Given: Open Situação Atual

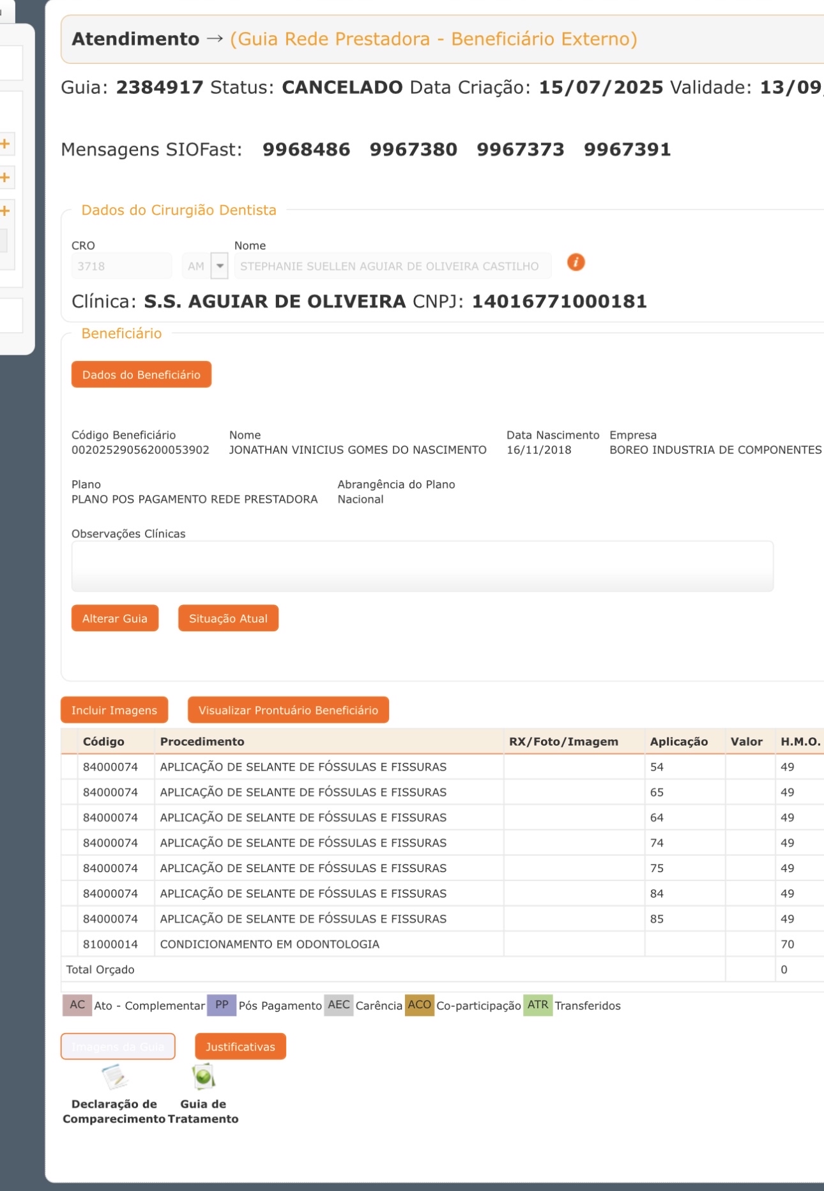Looking at the screenshot, I should (x=228, y=619).
